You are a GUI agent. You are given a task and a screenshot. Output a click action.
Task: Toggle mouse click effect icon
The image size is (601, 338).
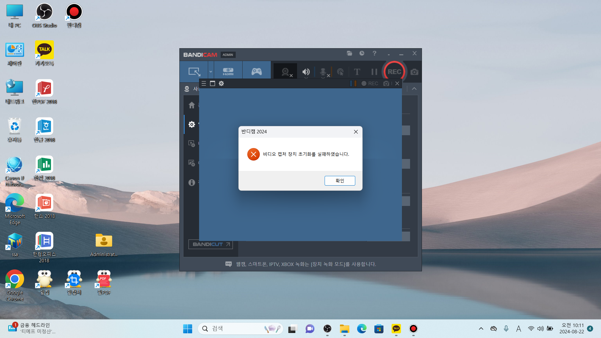point(340,72)
